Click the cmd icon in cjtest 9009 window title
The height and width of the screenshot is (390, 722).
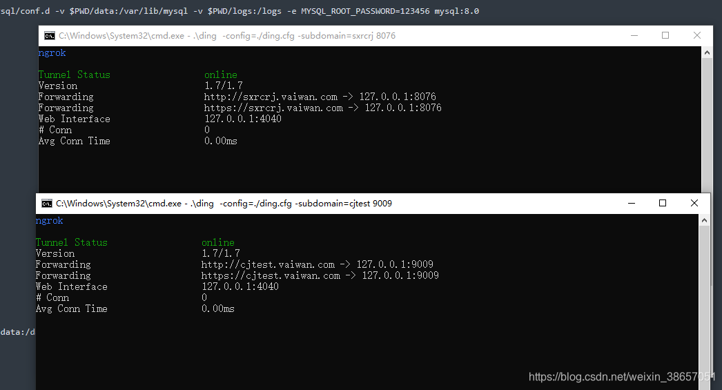click(46, 204)
